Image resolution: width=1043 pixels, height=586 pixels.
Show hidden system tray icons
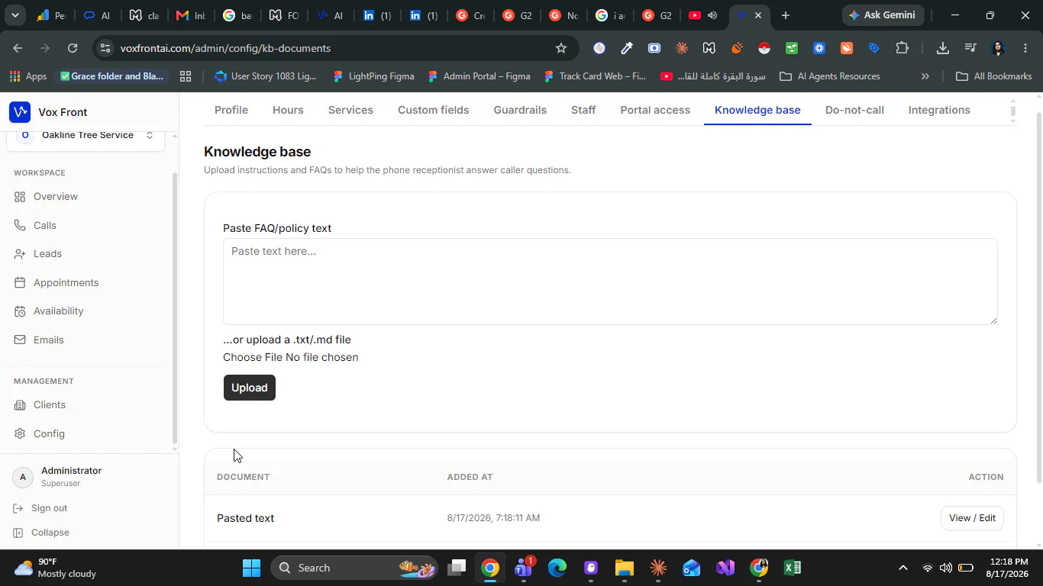[x=903, y=568]
